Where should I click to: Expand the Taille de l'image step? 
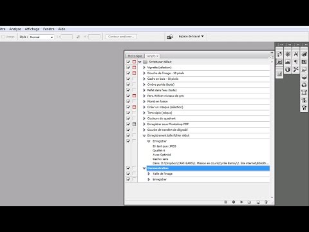click(x=149, y=173)
